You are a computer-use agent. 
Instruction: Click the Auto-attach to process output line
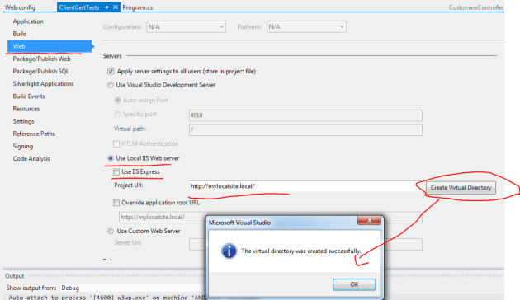[106, 297]
